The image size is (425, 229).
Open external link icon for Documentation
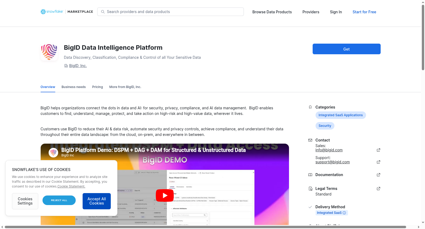tap(379, 175)
